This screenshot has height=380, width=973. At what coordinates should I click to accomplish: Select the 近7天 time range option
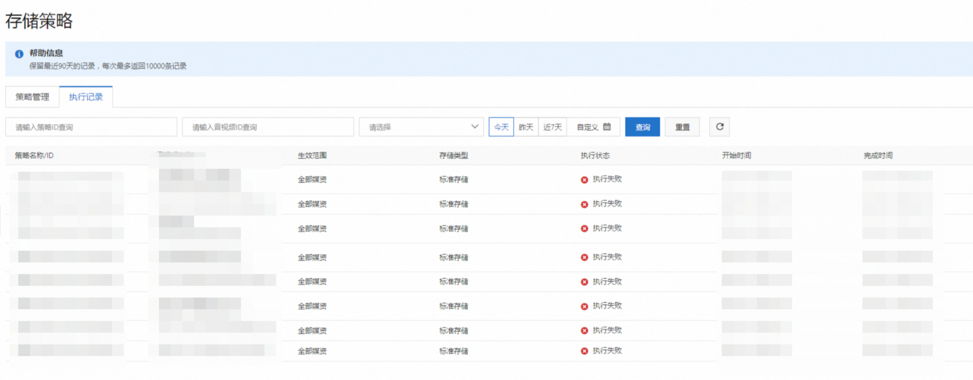tap(552, 127)
